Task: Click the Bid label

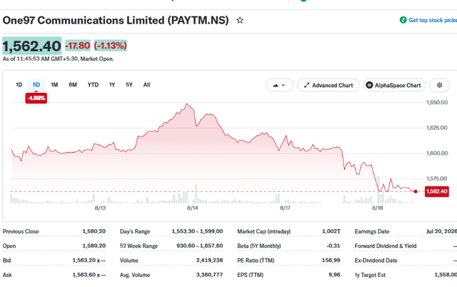Action: (x=6, y=261)
